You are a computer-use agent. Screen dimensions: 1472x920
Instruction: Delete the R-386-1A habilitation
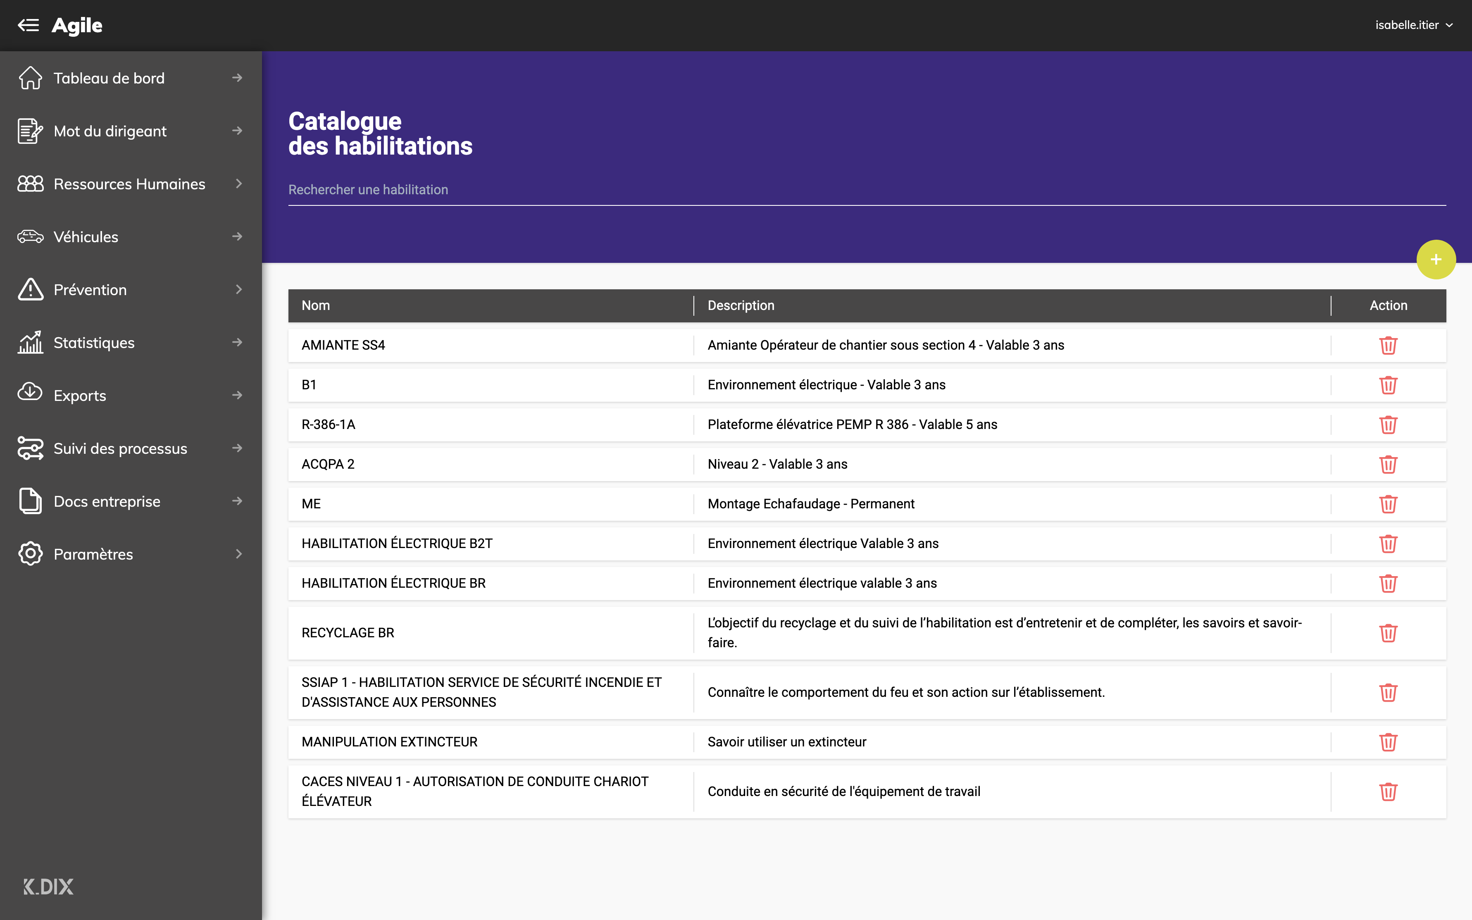pos(1388,425)
